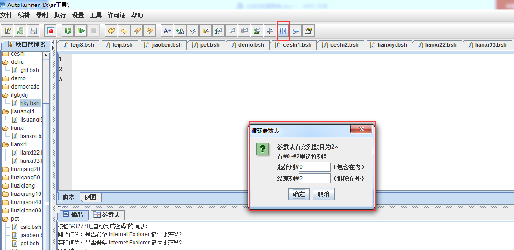Click the crossed brushes toolbar icon
The width and height of the screenshot is (514, 250).
[150, 31]
